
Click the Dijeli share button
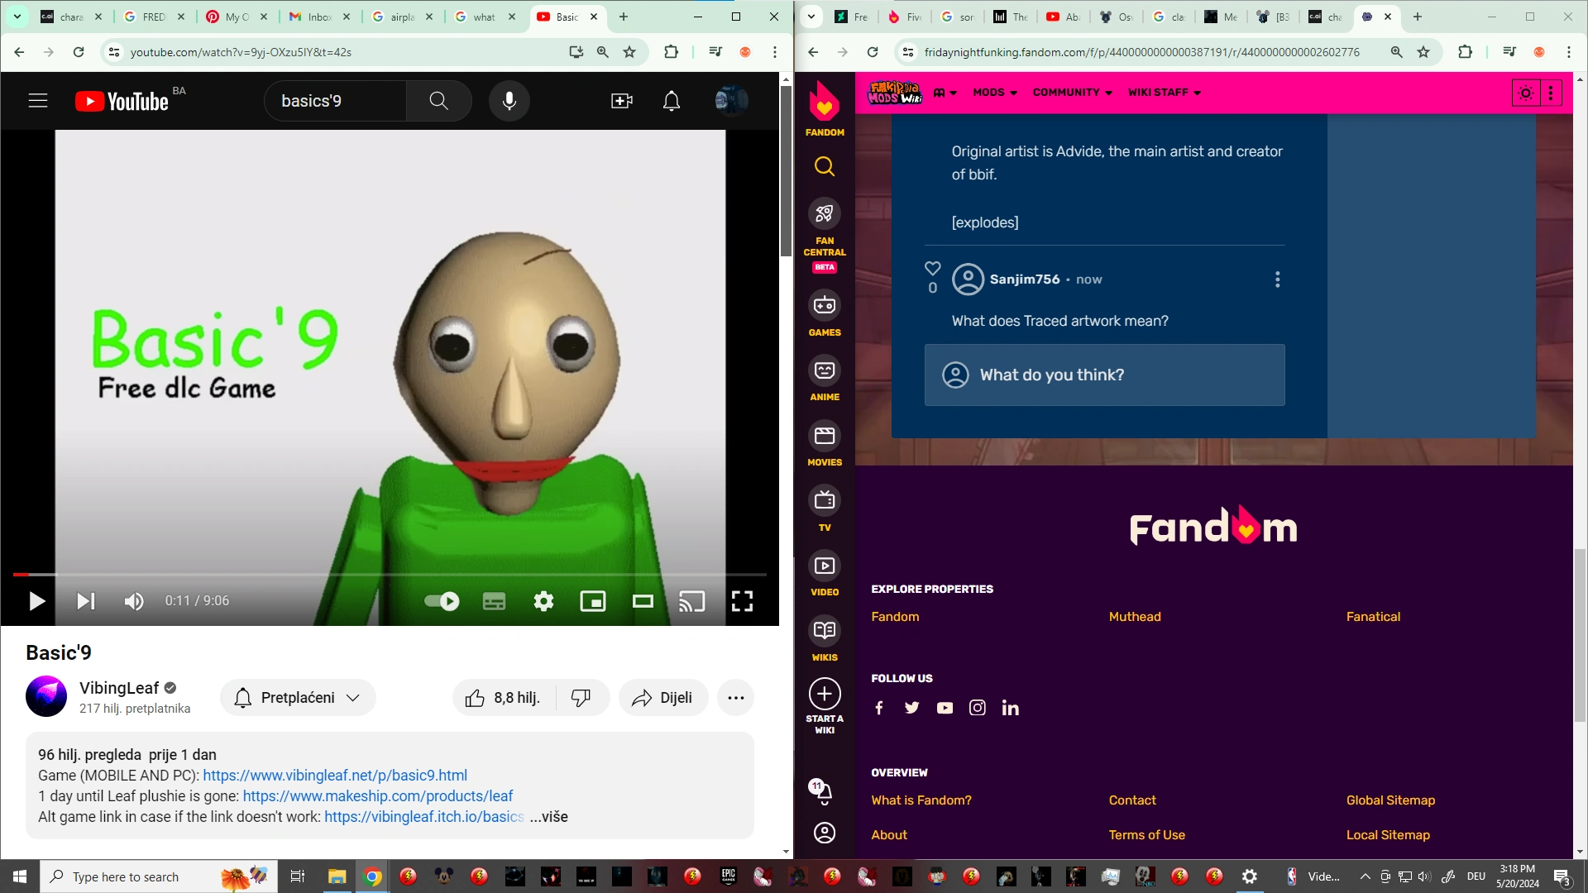(662, 697)
